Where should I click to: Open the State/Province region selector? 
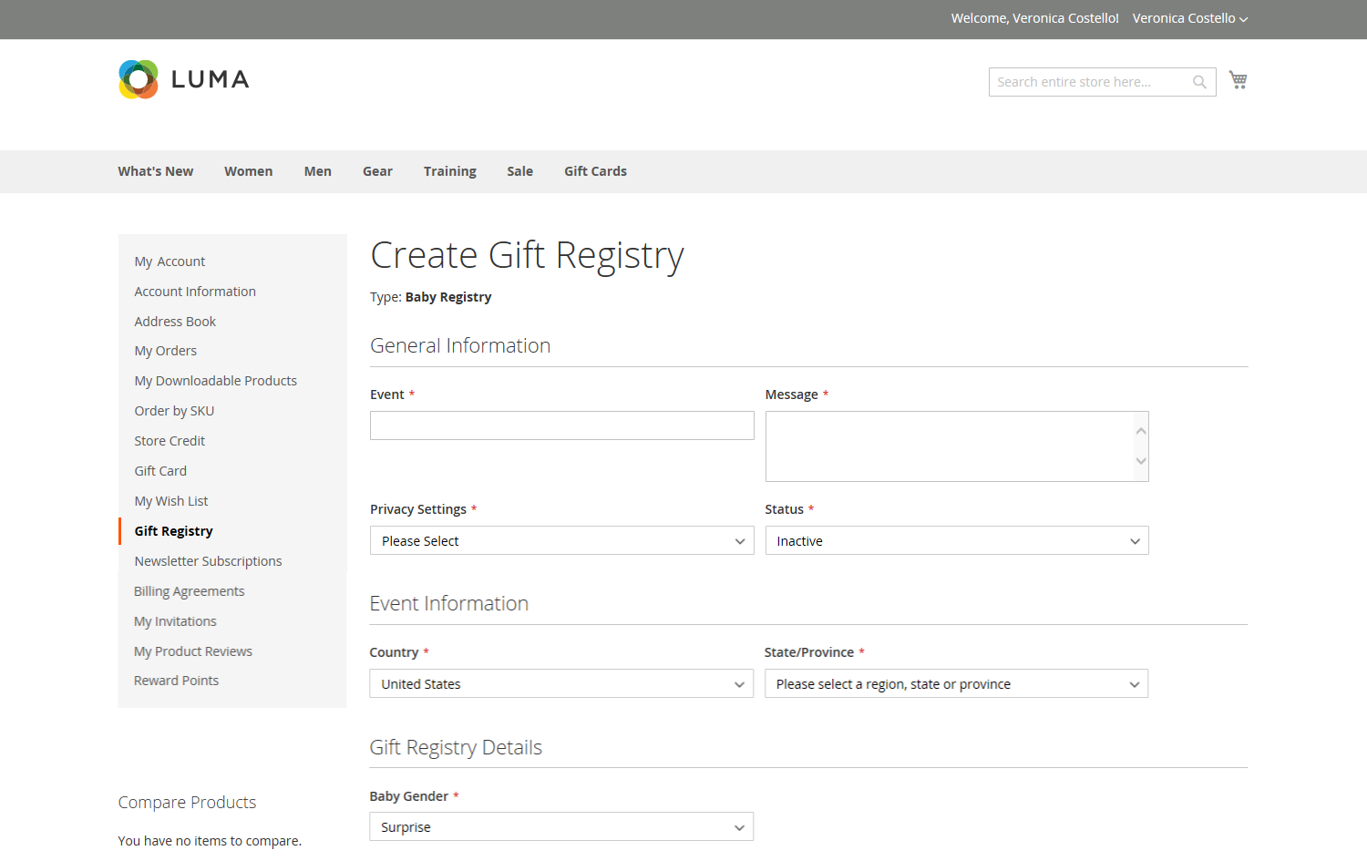click(956, 683)
